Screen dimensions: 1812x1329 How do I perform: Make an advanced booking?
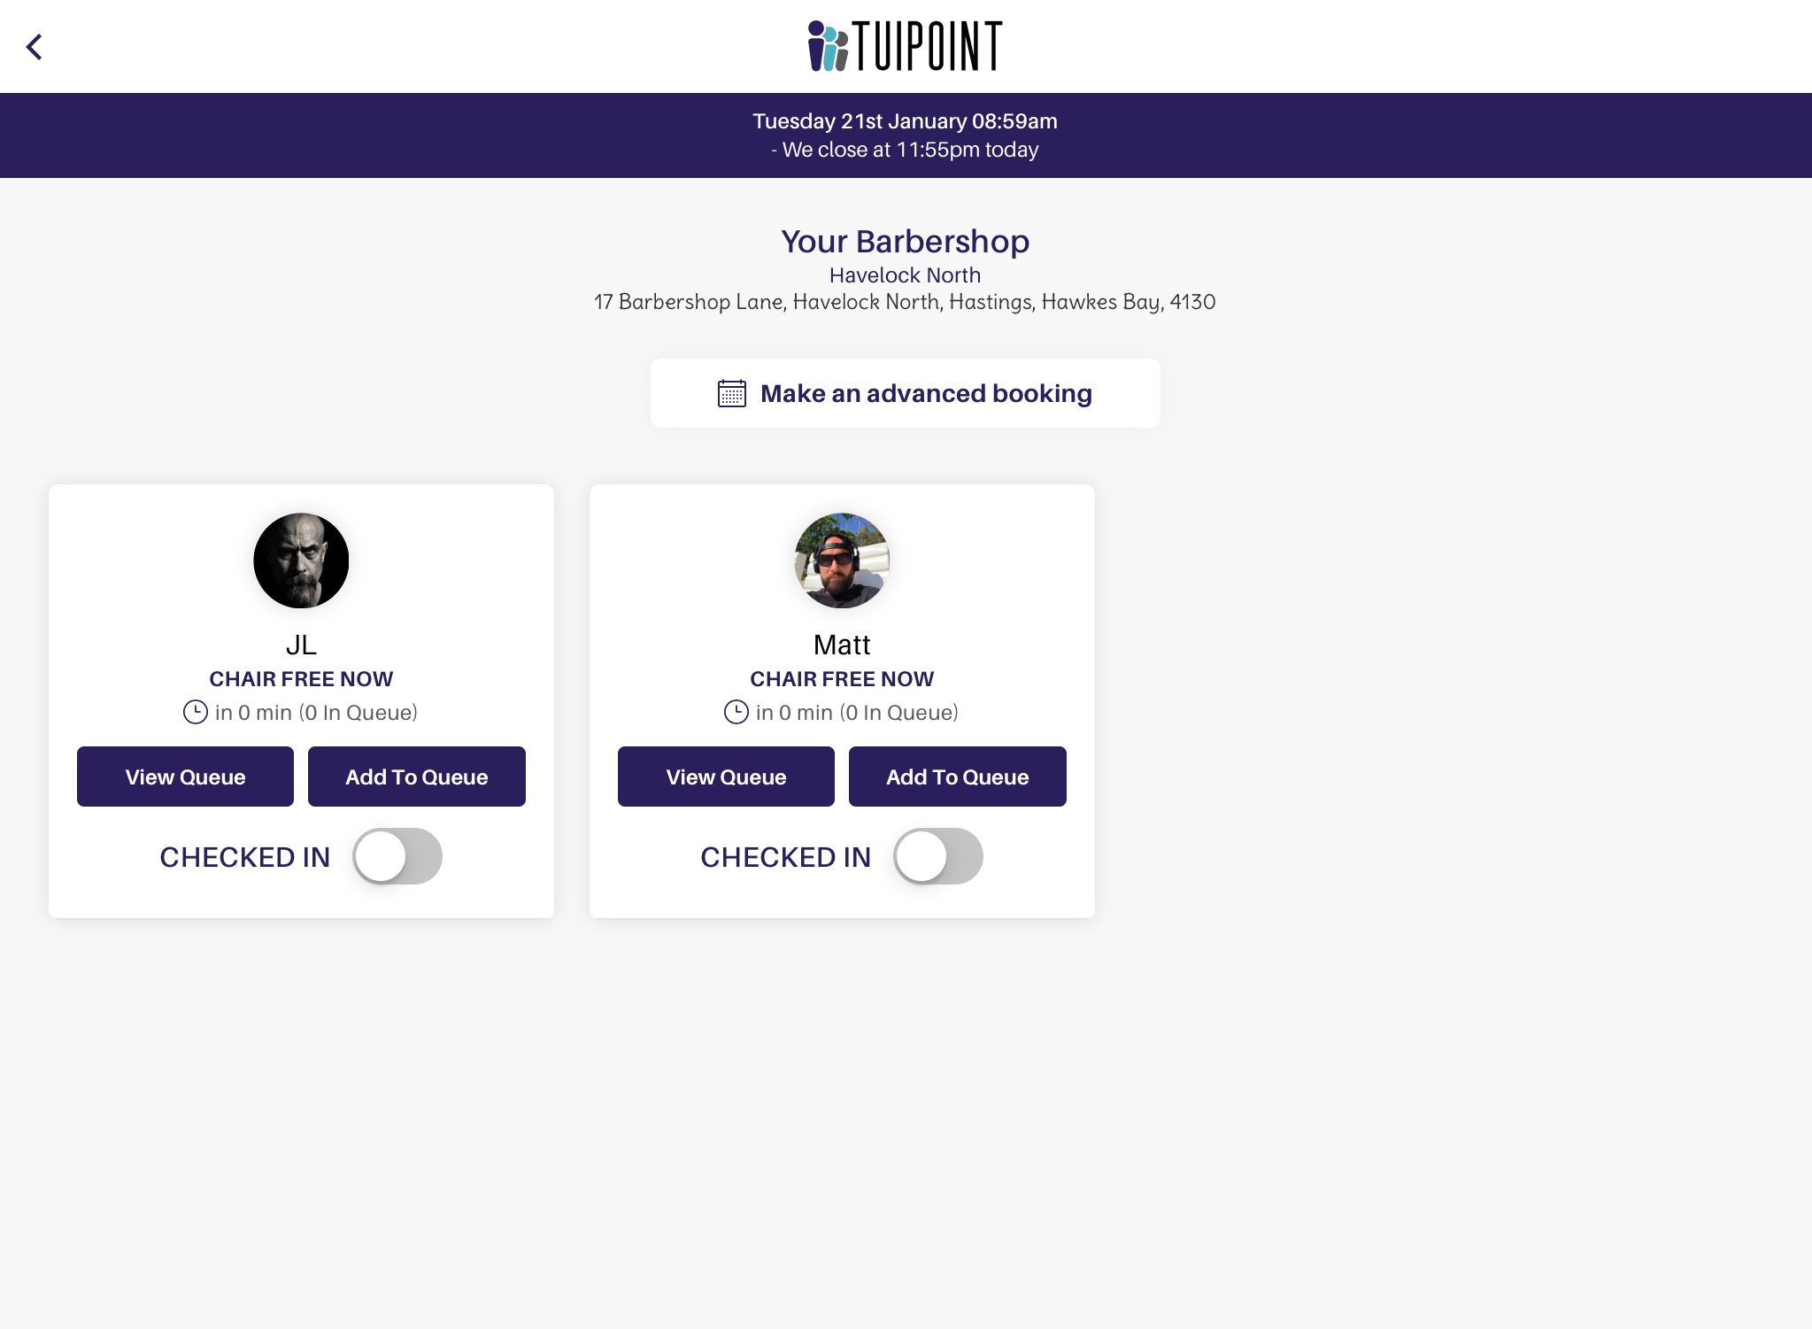[905, 393]
